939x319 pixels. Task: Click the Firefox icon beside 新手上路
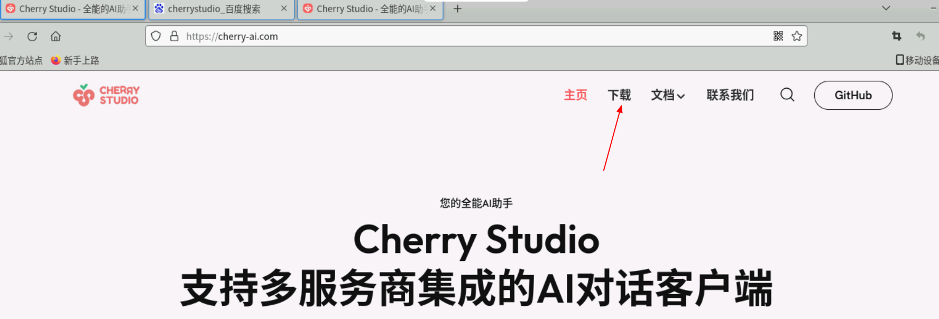coord(56,60)
